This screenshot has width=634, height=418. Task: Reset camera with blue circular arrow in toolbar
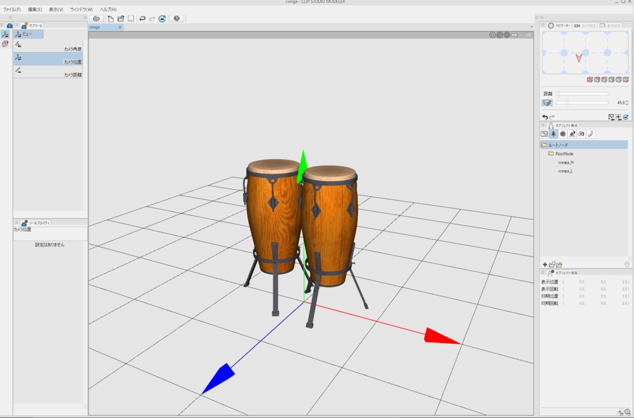tap(162, 19)
